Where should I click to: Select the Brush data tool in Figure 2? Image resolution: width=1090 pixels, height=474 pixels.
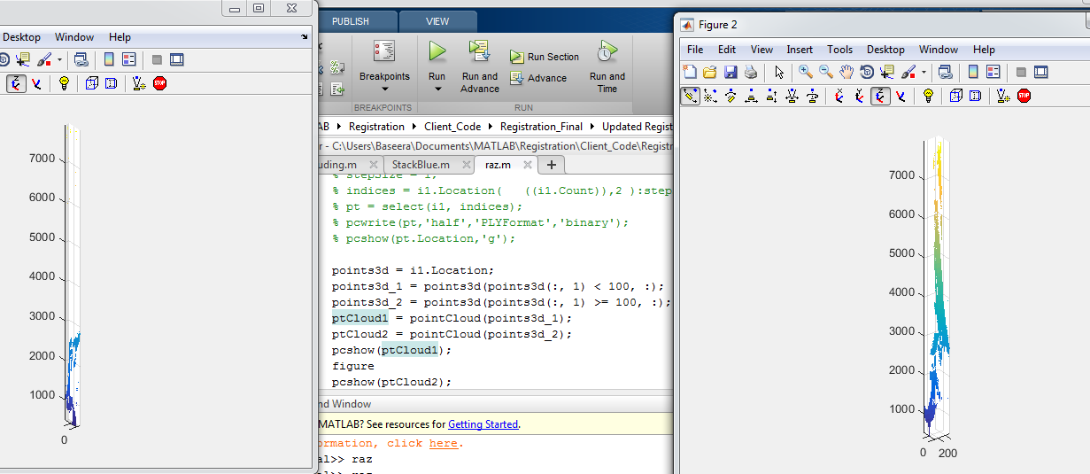(908, 72)
